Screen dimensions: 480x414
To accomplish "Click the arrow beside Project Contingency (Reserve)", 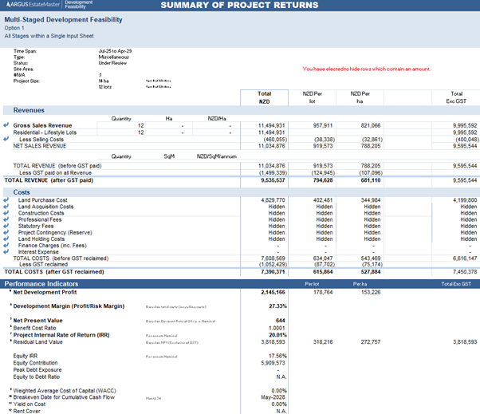I will click(x=6, y=232).
